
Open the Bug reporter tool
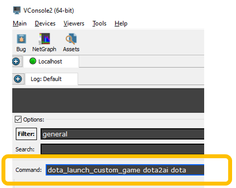(21, 42)
